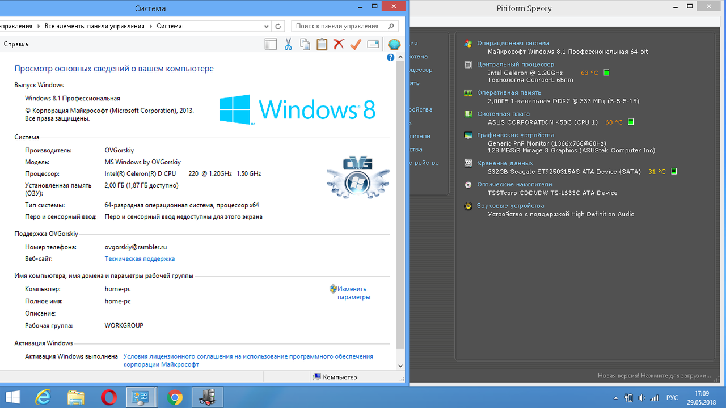
Task: Collapse the ribbon chevron near help icon
Action: tap(401, 57)
